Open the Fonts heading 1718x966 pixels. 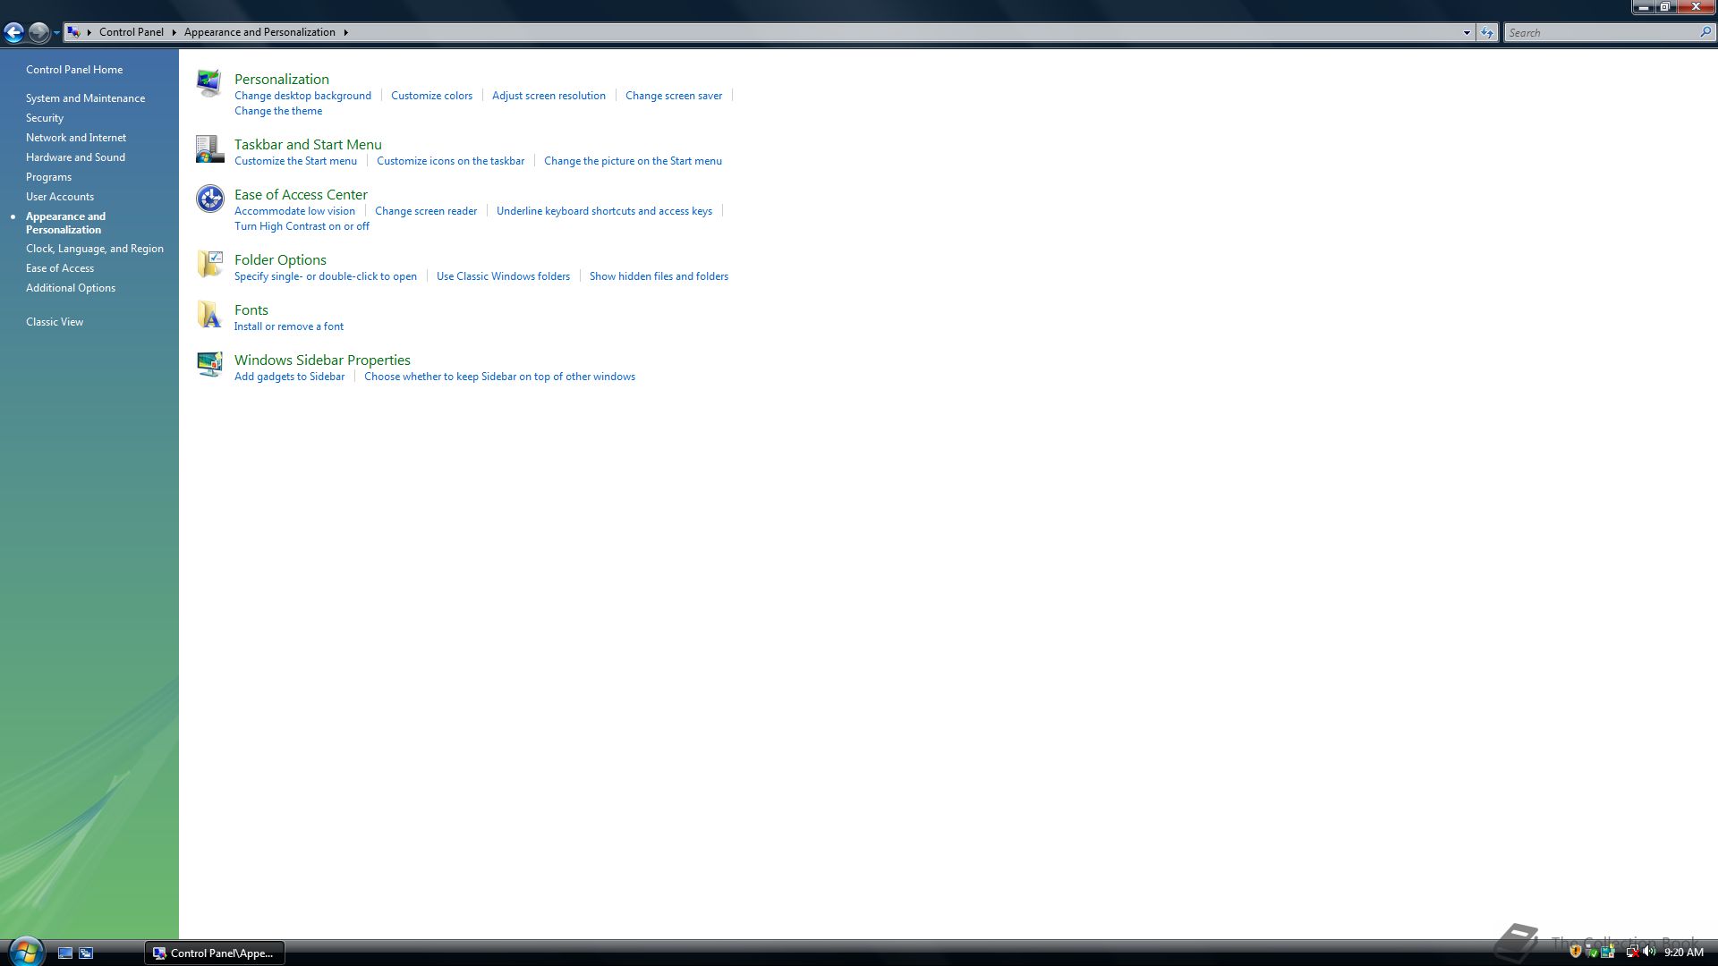pyautogui.click(x=251, y=309)
